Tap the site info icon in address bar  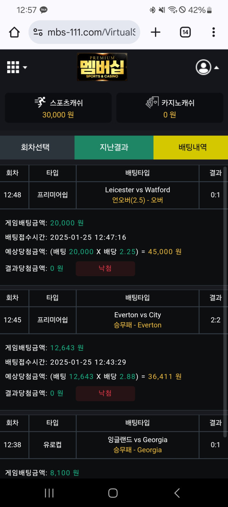pos(38,32)
